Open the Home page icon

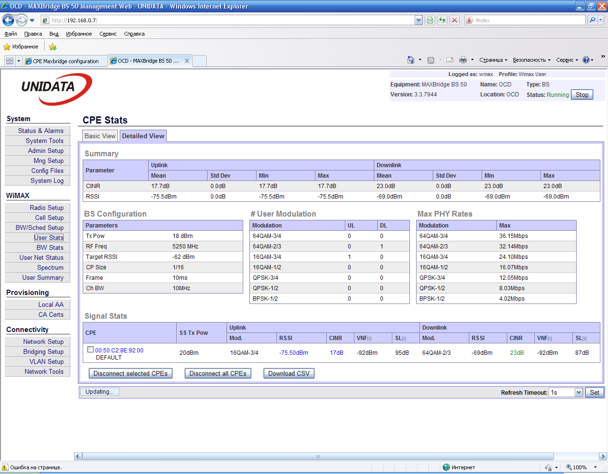[x=411, y=60]
